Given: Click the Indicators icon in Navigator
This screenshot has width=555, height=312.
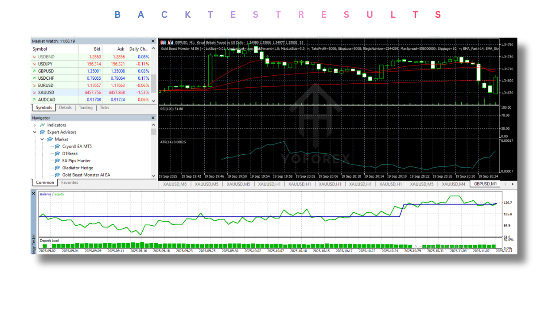Looking at the screenshot, I should pyautogui.click(x=42, y=125).
